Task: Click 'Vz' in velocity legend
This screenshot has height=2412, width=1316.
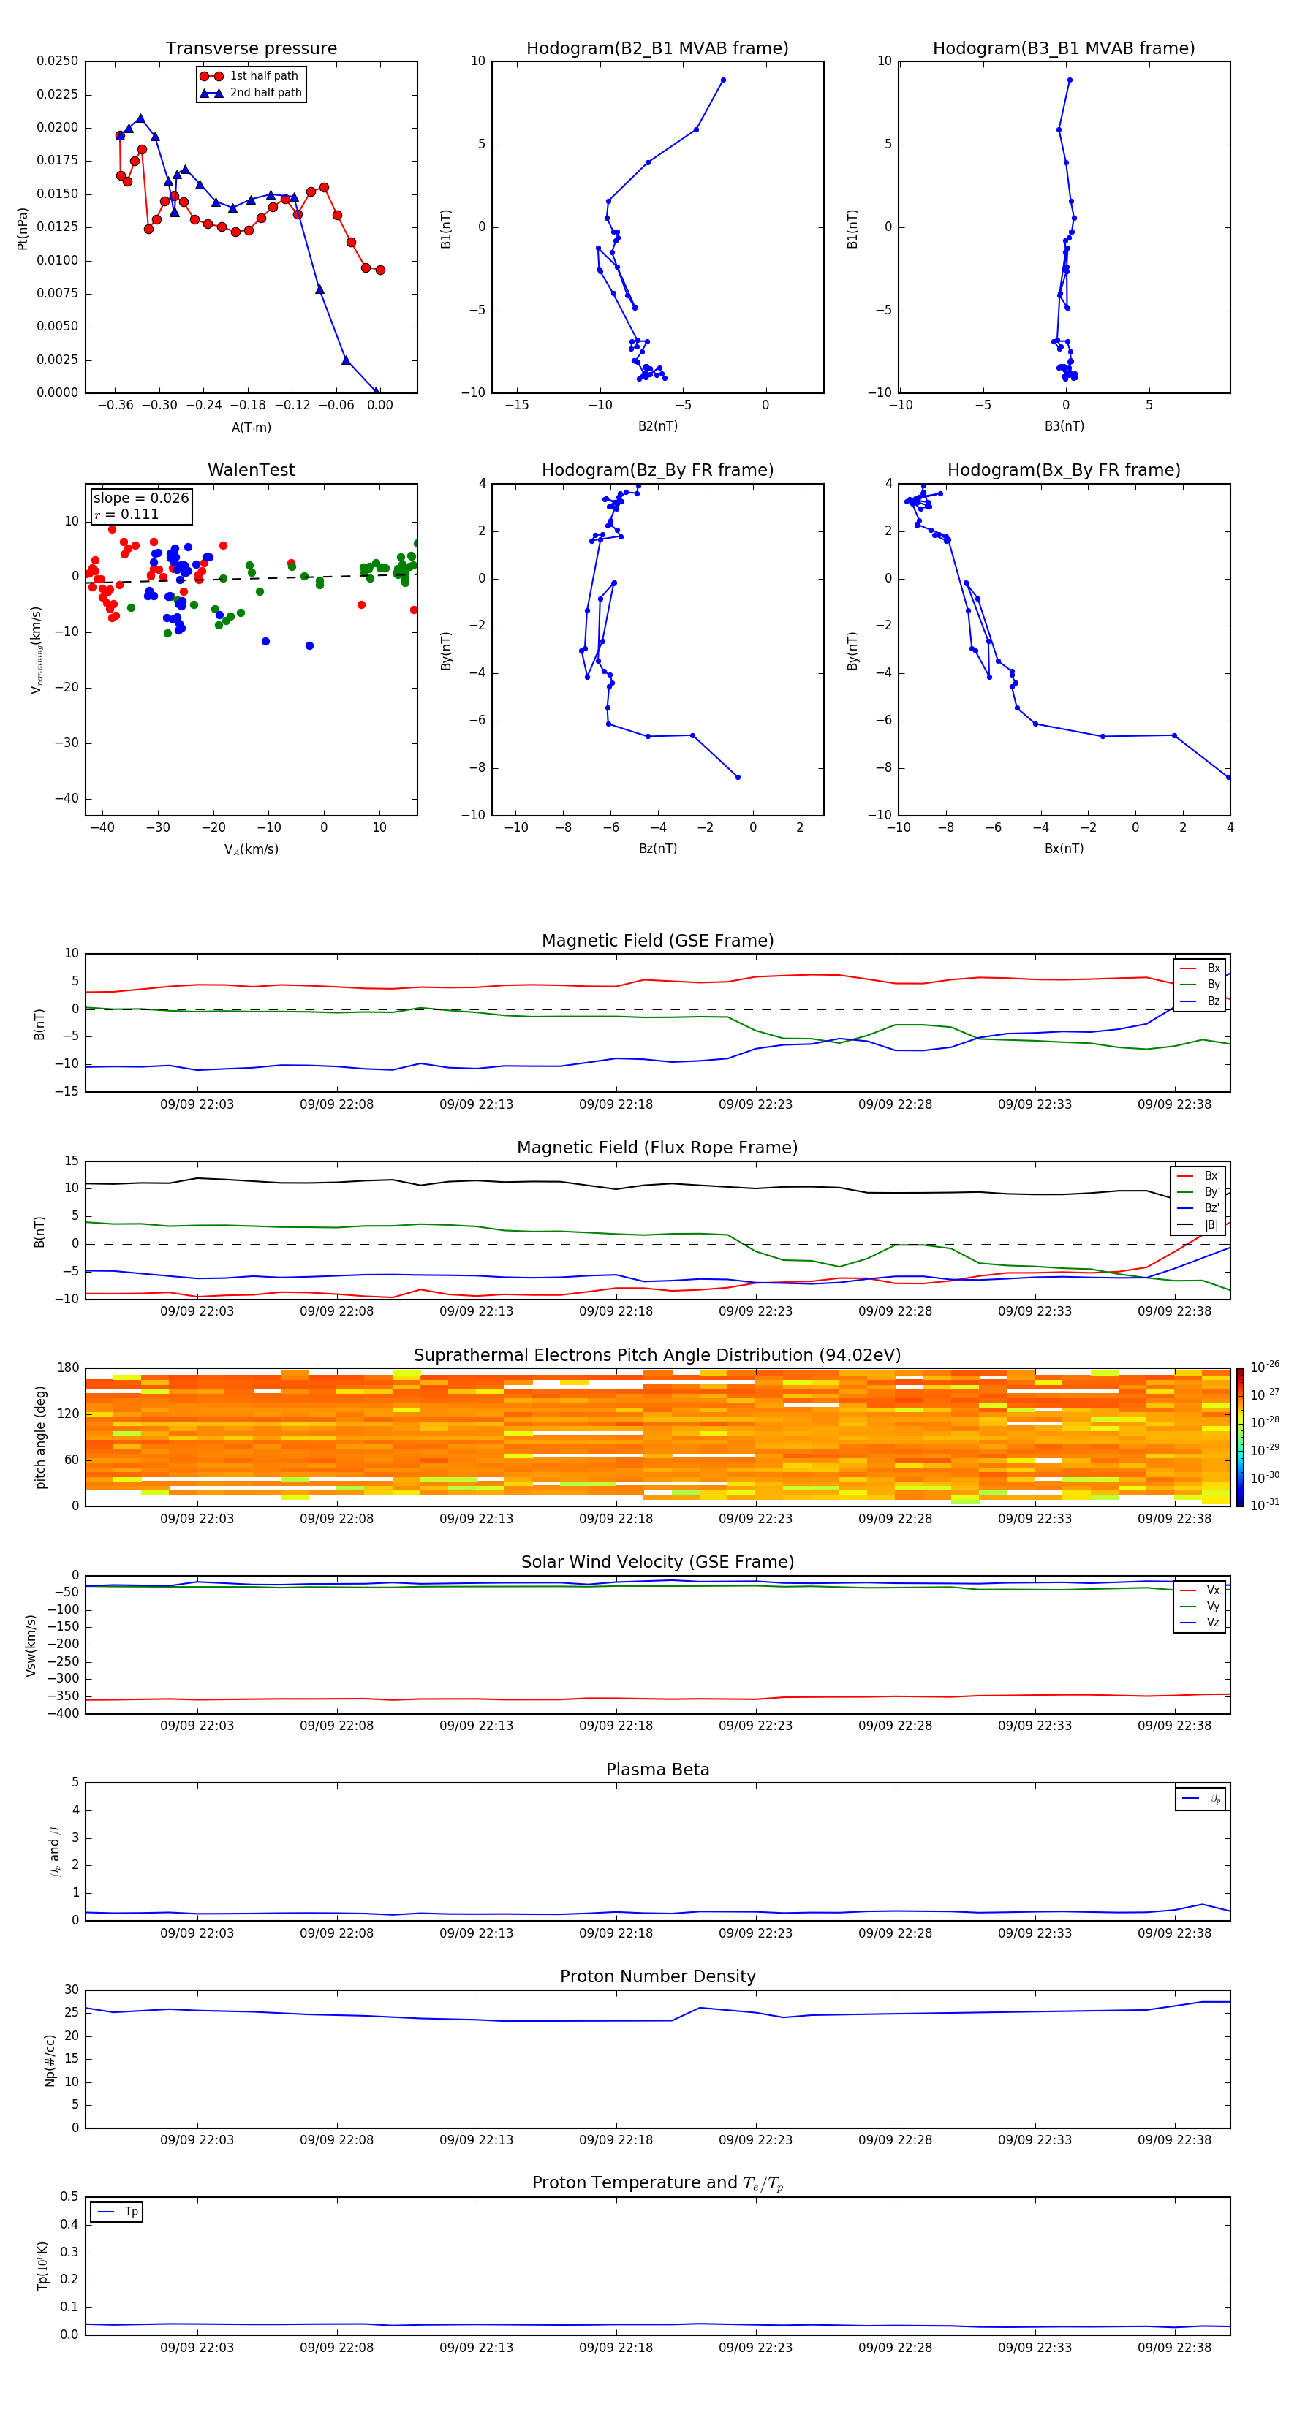Action: click(x=1200, y=1623)
